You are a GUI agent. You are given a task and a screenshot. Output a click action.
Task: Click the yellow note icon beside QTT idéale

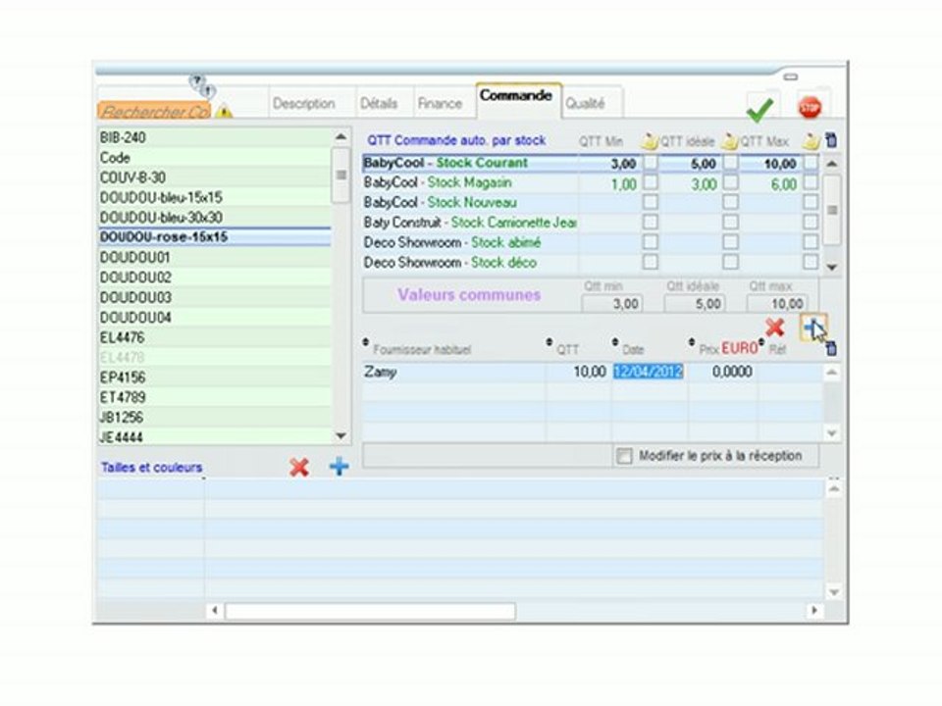click(729, 141)
